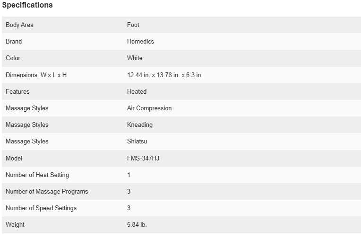
Task: Click the Brand row label
Action: point(14,42)
